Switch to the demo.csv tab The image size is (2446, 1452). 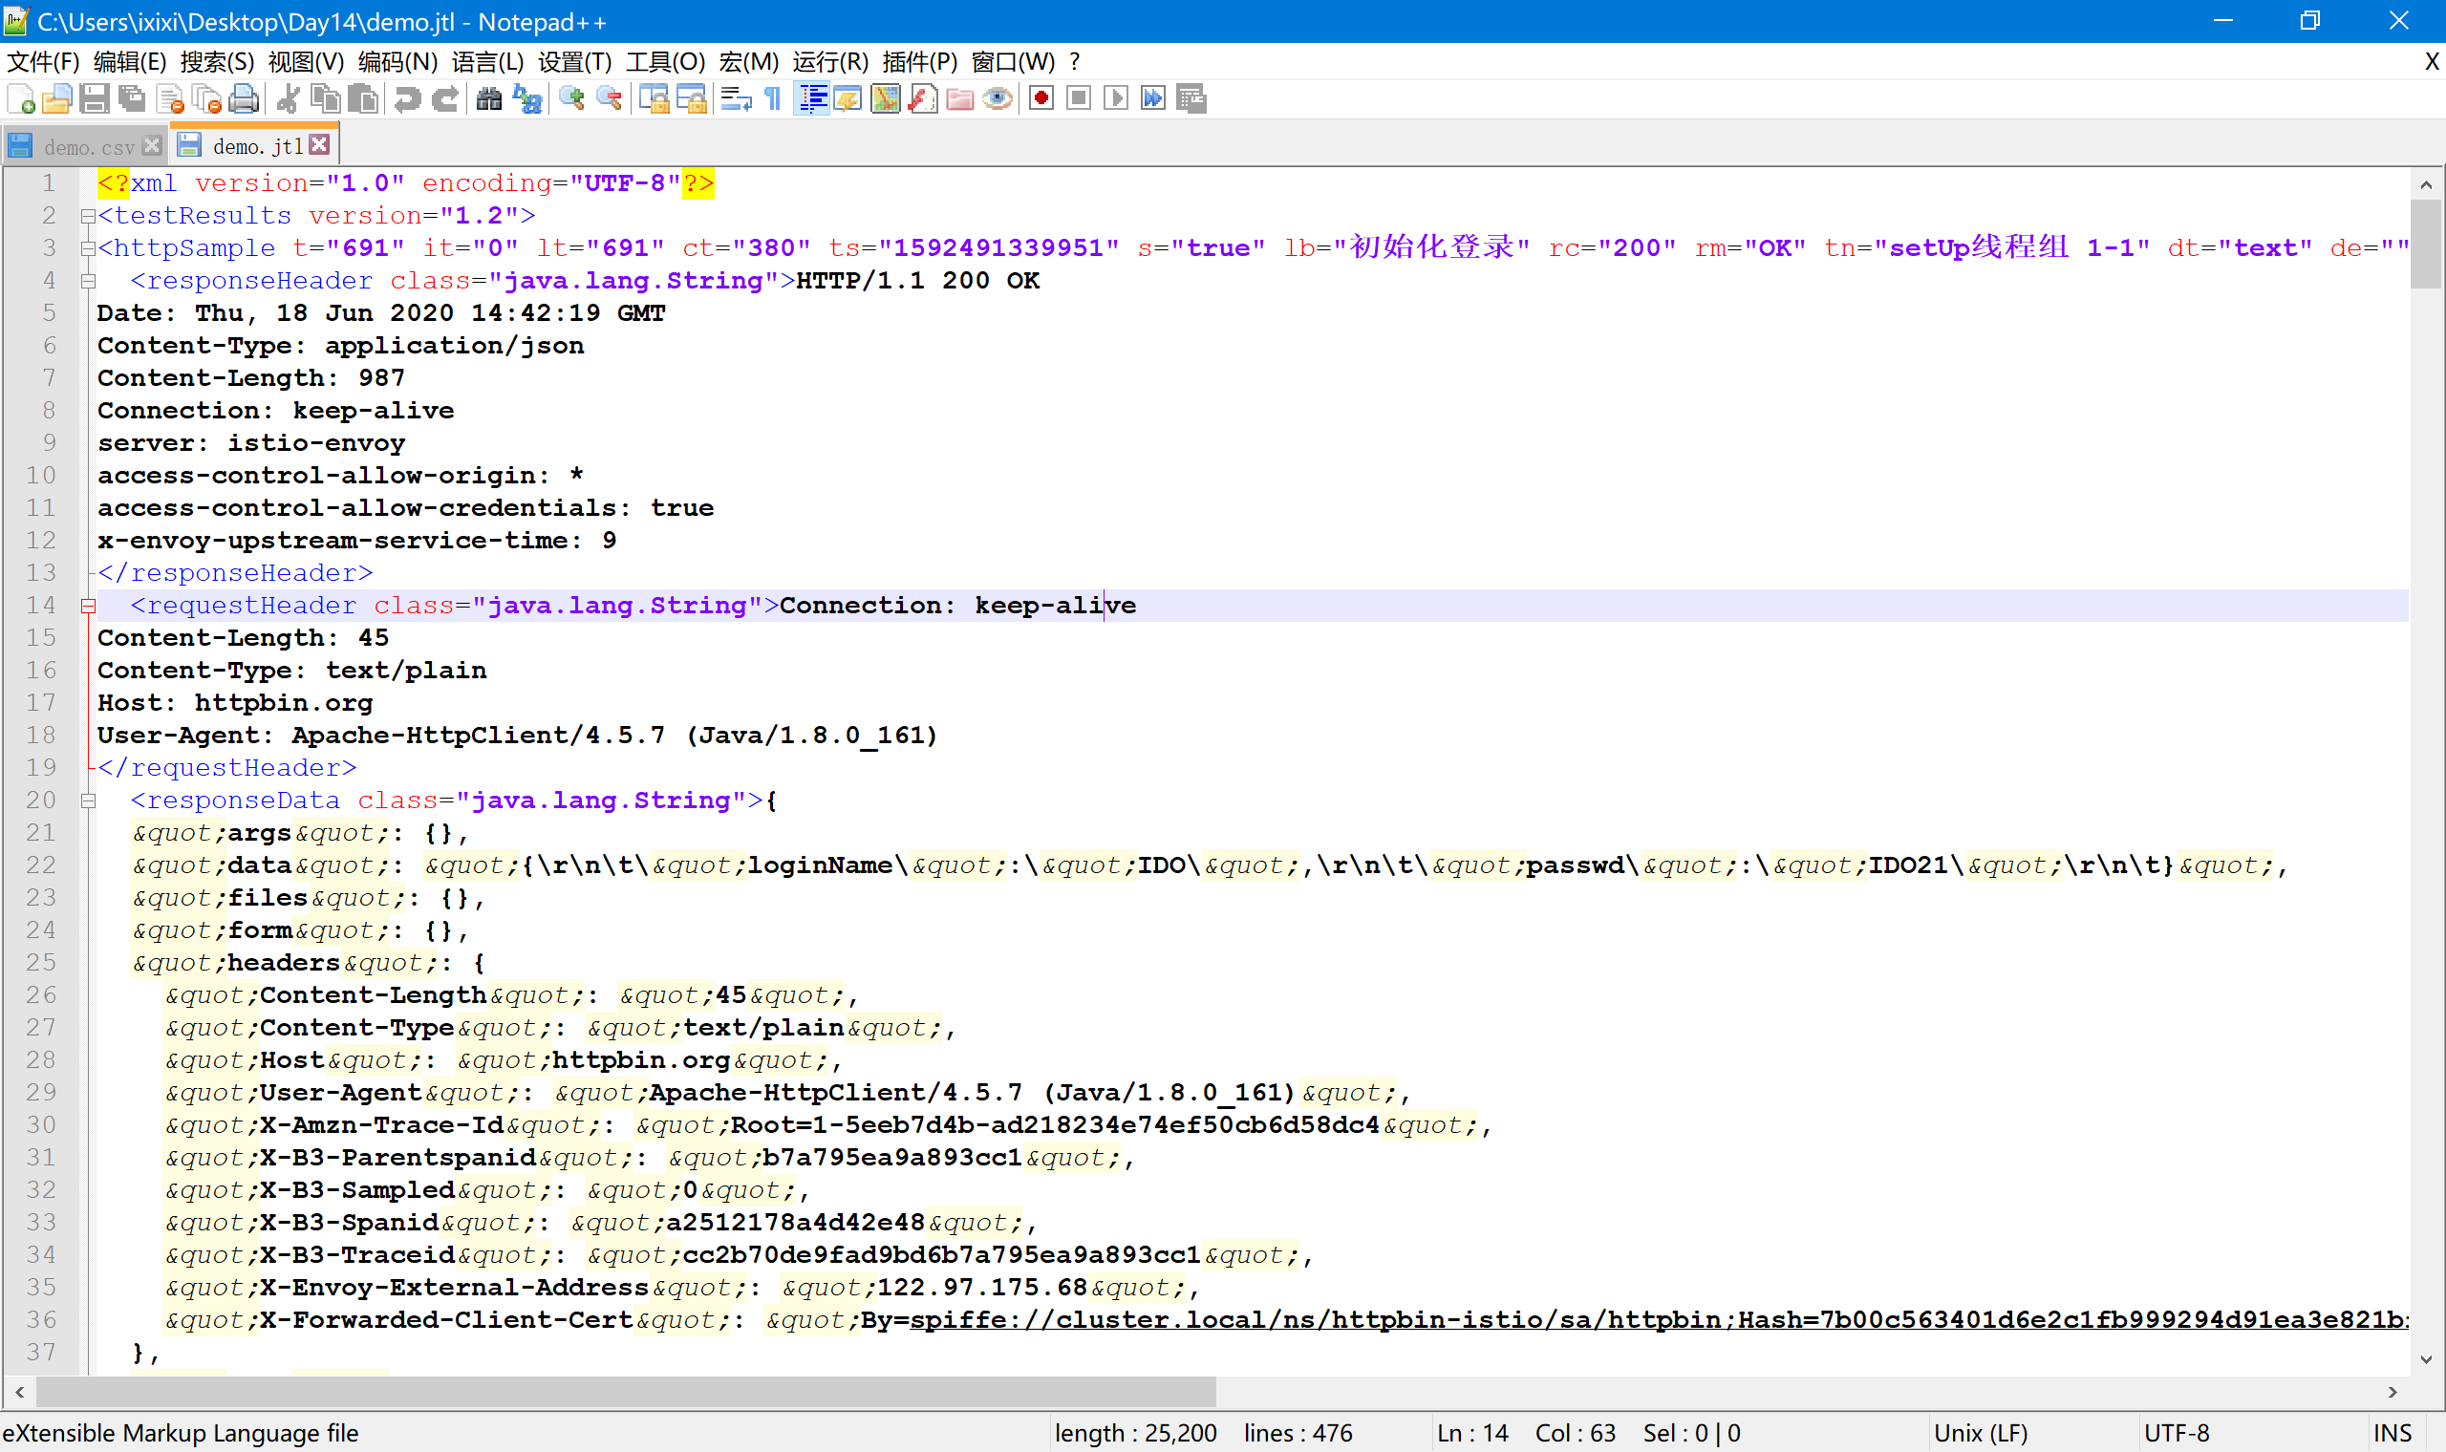(88, 147)
